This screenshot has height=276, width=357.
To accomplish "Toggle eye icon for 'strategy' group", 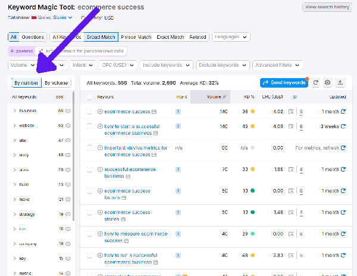I will [68, 214].
